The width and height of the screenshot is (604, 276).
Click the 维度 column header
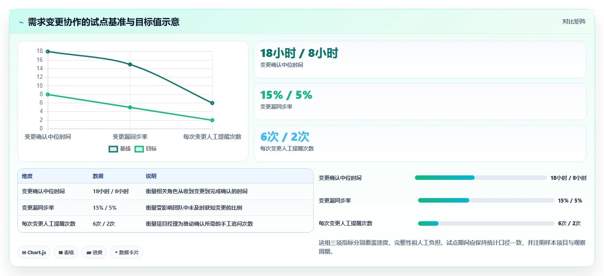tap(27, 176)
